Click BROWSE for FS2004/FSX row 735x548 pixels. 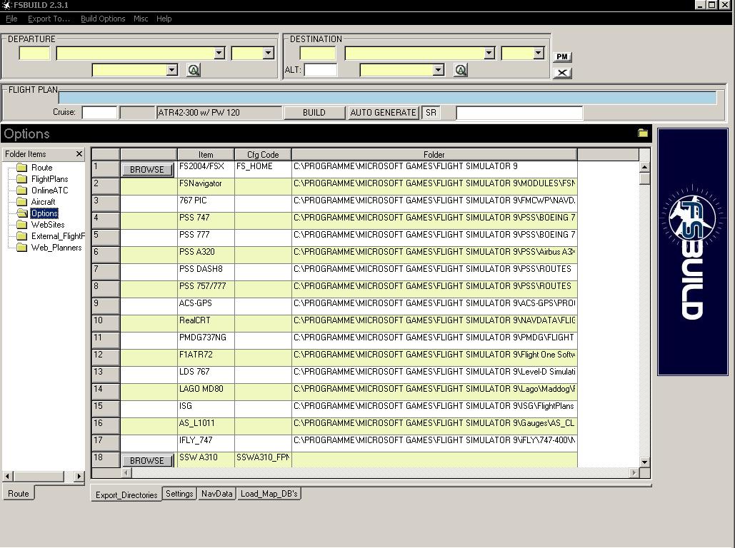coord(147,170)
